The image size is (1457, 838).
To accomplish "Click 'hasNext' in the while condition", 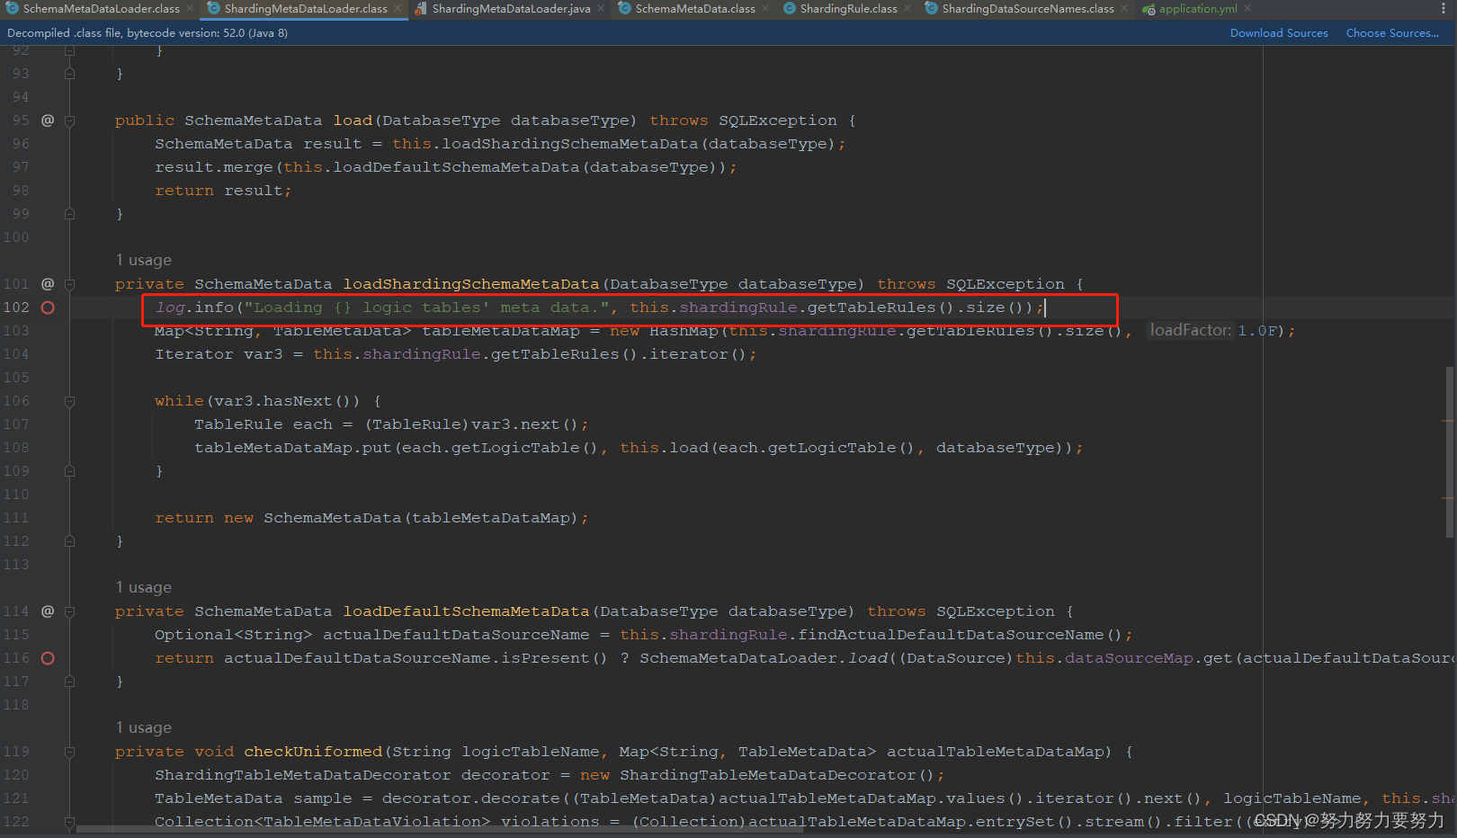I will coord(298,401).
